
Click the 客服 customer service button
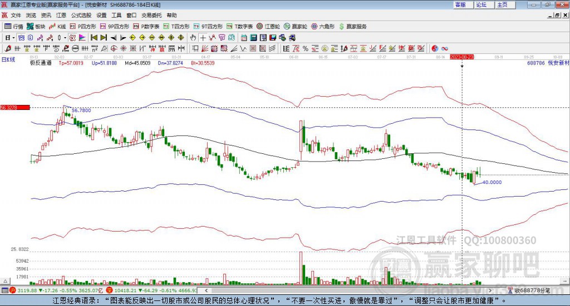point(460,4)
